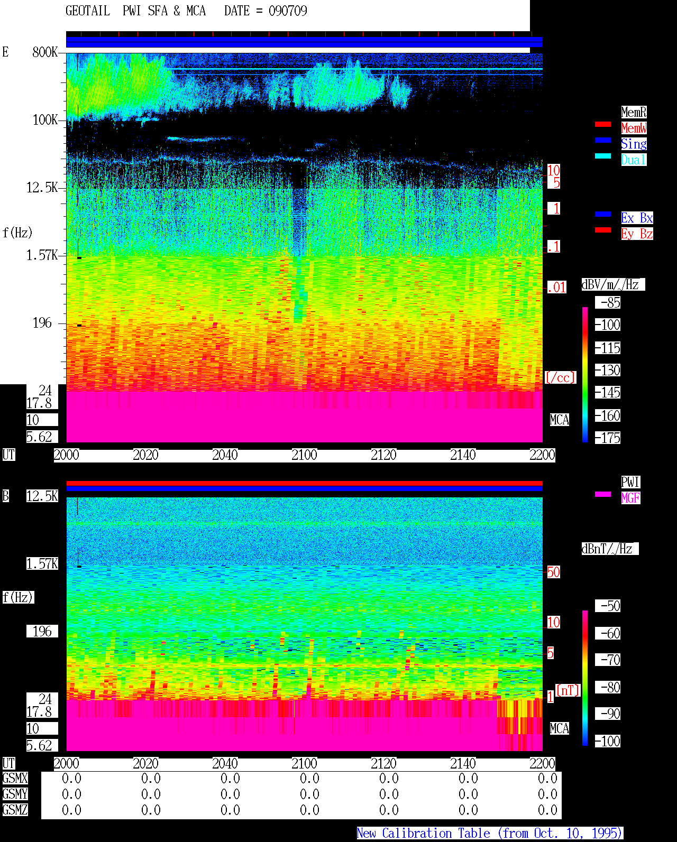Click the magenta MGF legend swatch
677x842 pixels.
coord(603,494)
